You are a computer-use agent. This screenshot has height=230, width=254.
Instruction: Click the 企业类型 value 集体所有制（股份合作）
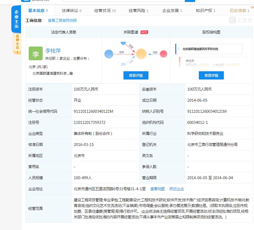tap(93, 133)
